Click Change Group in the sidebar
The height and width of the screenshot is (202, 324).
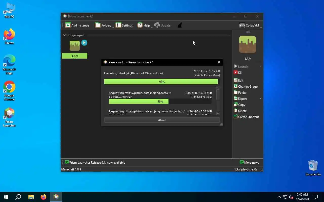click(246, 86)
